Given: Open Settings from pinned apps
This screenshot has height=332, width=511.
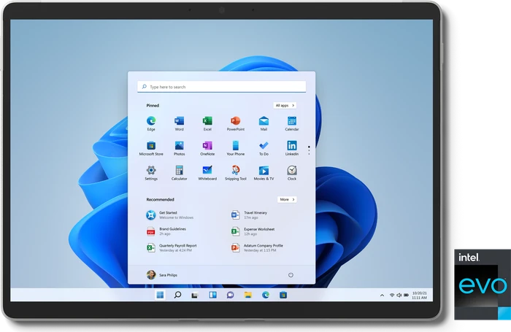Looking at the screenshot, I should pyautogui.click(x=151, y=173).
